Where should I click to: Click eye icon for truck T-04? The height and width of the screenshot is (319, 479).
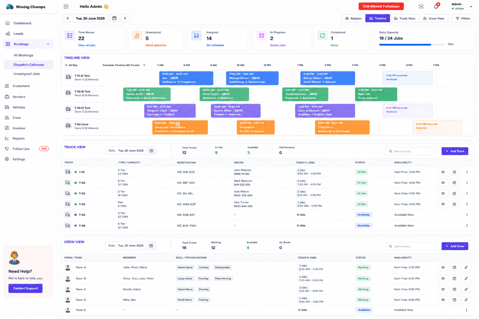(x=443, y=204)
